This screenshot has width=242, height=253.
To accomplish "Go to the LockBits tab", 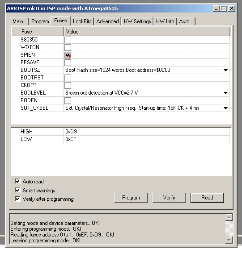I will (x=82, y=21).
